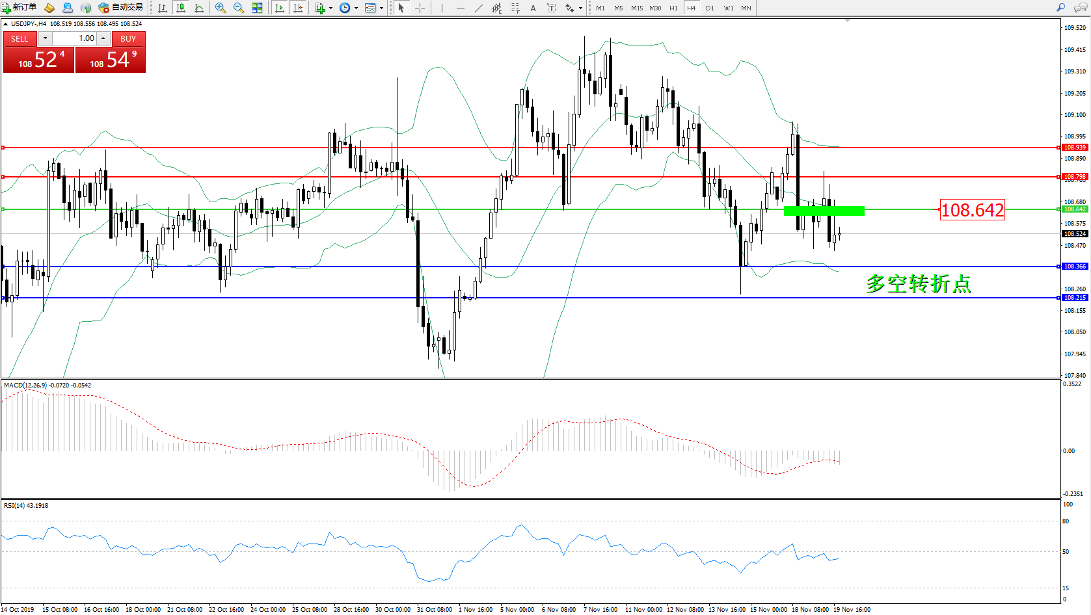This screenshot has height=615, width=1091.
Task: Select the crosshair tool
Action: (x=420, y=8)
